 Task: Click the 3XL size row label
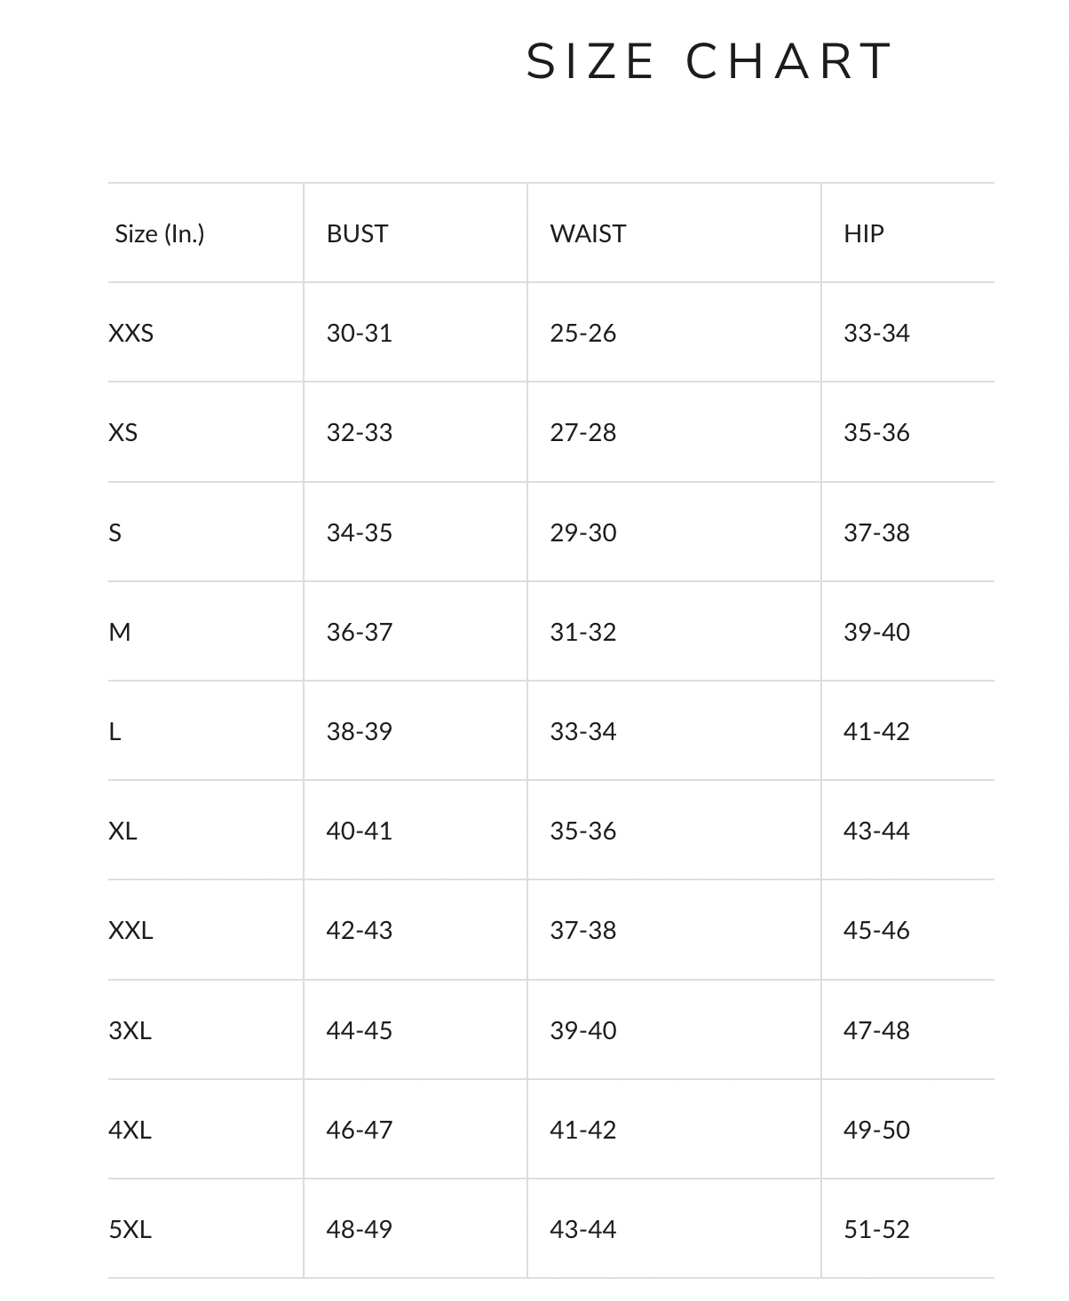pyautogui.click(x=131, y=1030)
